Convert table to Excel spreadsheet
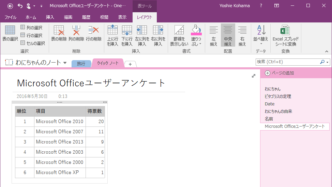 (x=286, y=35)
